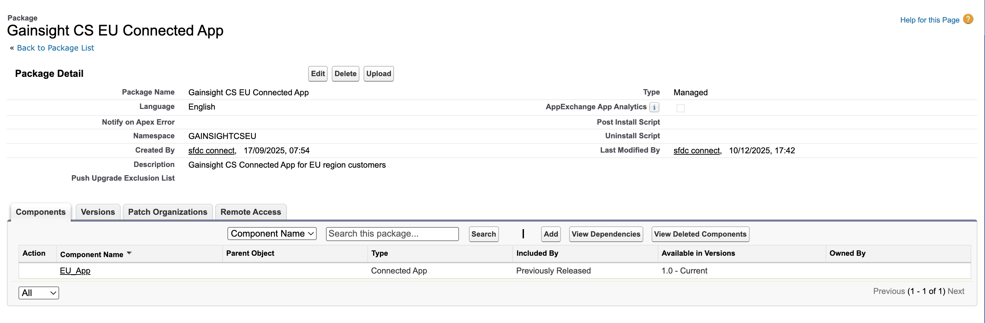Click the Uninstall Script label

coord(632,136)
